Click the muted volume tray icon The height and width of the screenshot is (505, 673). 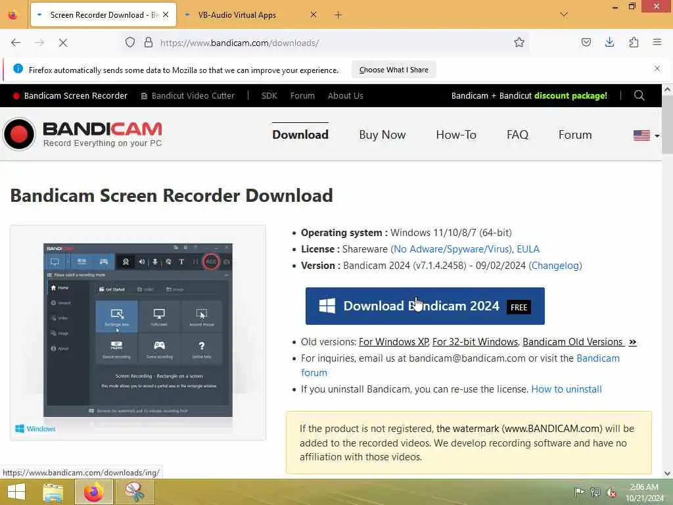[611, 492]
